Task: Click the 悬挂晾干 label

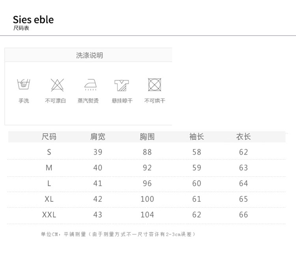Action: pyautogui.click(x=122, y=101)
